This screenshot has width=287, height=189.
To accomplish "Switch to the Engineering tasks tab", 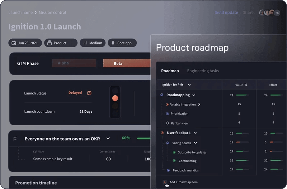I will 203,71.
